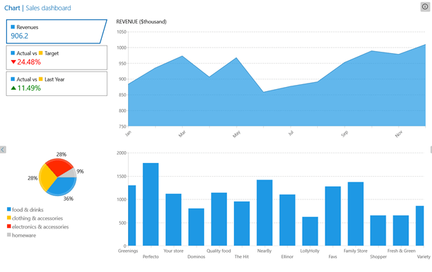The width and height of the screenshot is (432, 272).
Task: Collapse the left panel chevron arrow
Action: [x=3, y=150]
